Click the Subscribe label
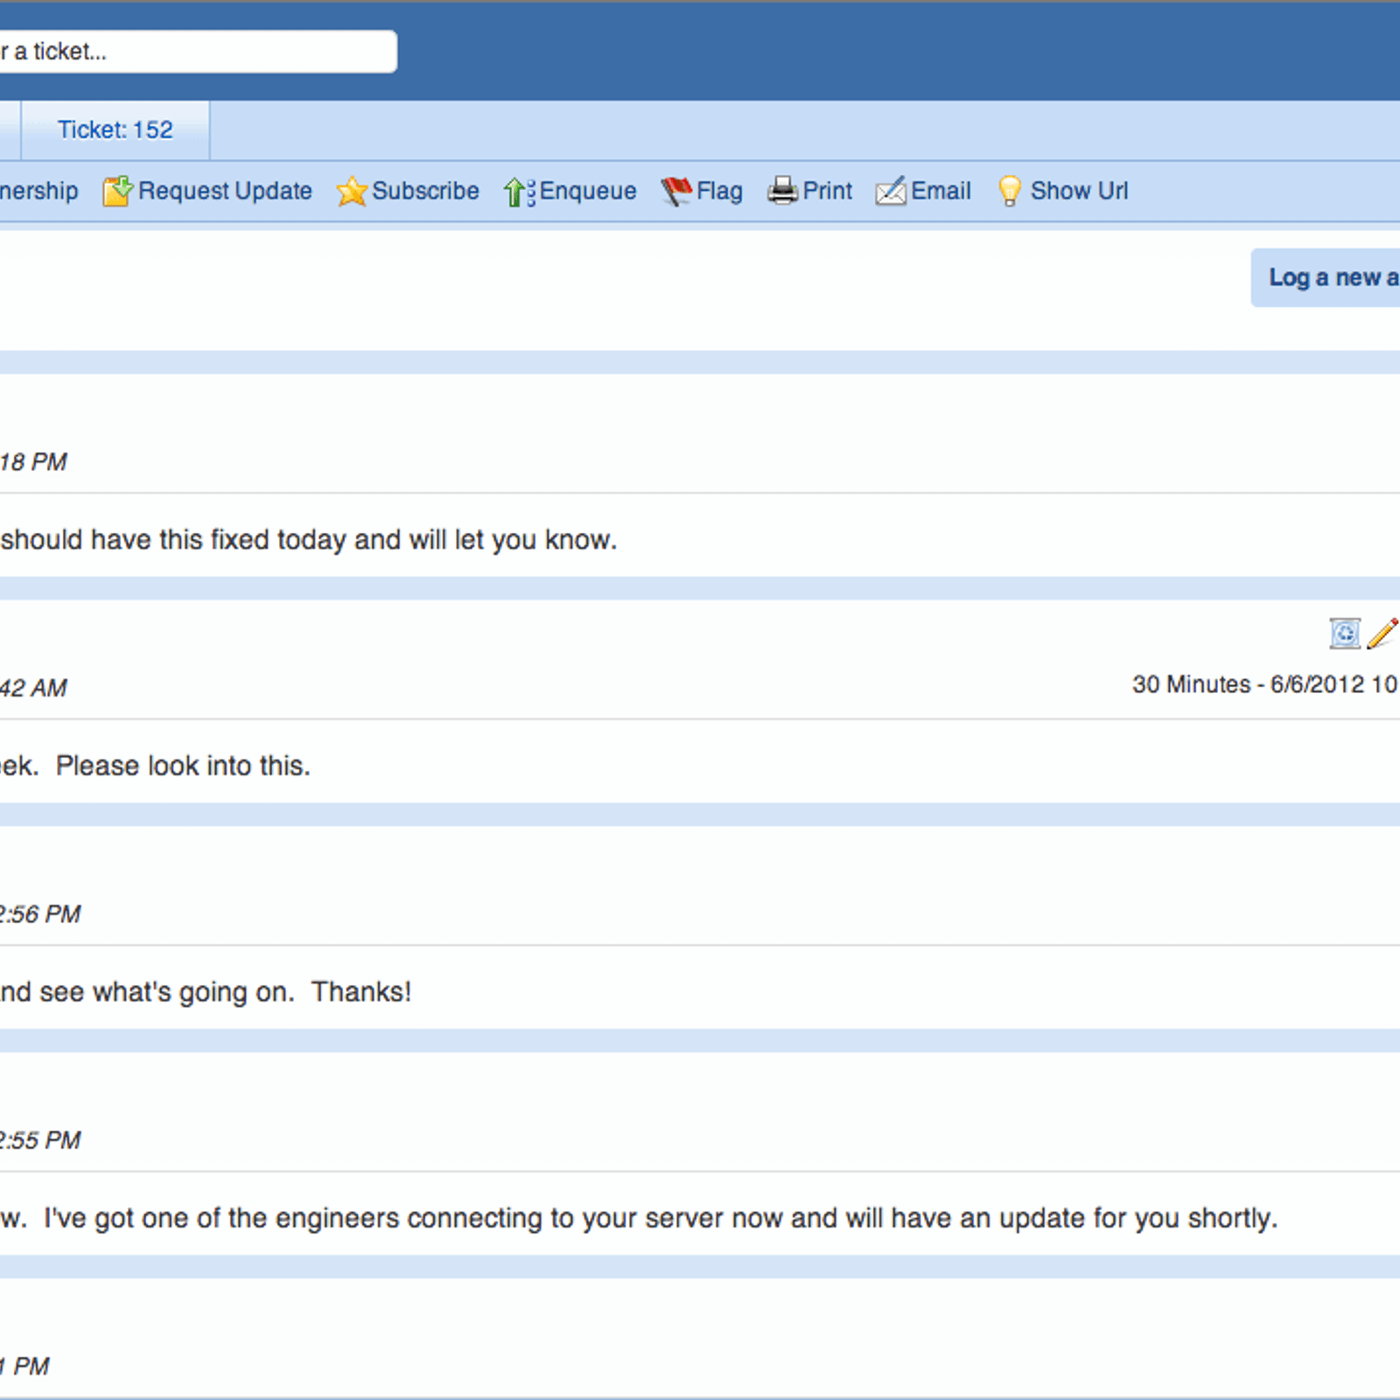The image size is (1400, 1400). [x=425, y=191]
